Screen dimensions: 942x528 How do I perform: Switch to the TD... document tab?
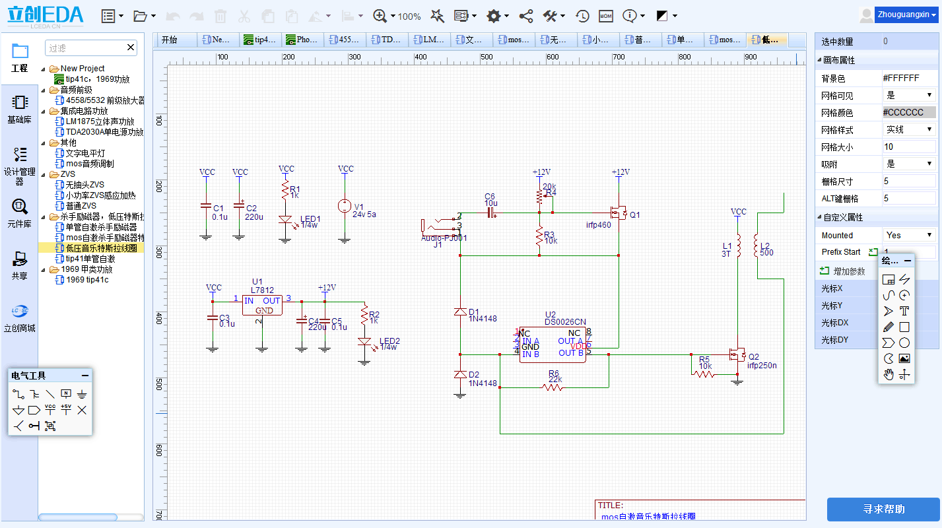tap(387, 40)
